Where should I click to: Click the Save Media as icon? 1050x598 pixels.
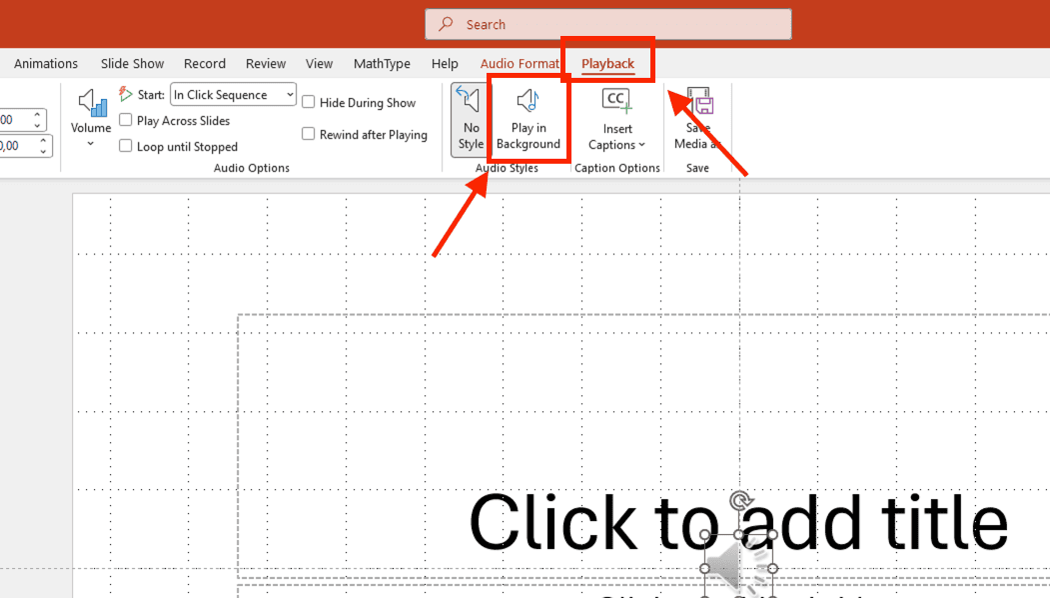[700, 102]
